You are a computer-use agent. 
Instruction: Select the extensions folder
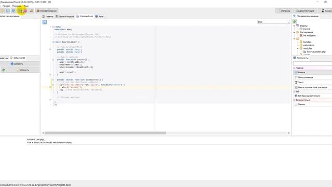pos(307,45)
